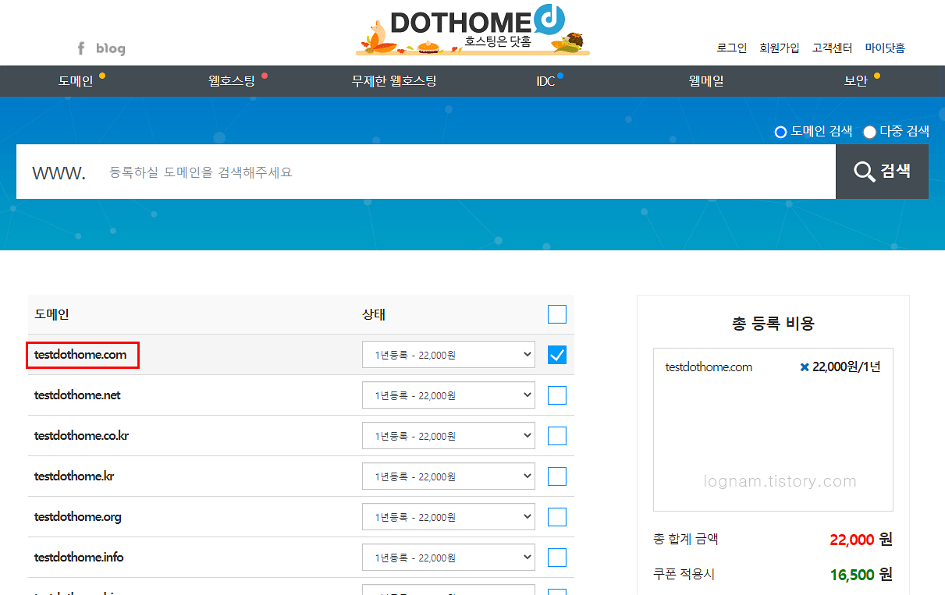945x595 pixels.
Task: Click the testdothome.net domain name
Action: 77,395
